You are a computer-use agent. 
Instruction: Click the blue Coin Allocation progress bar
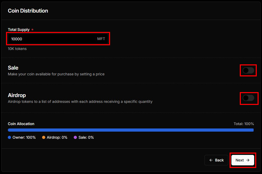point(131,130)
